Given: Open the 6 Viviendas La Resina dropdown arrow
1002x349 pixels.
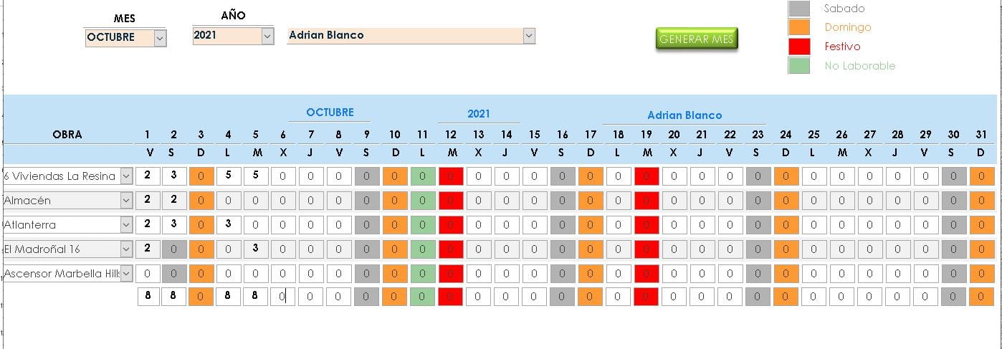Looking at the screenshot, I should (x=126, y=176).
